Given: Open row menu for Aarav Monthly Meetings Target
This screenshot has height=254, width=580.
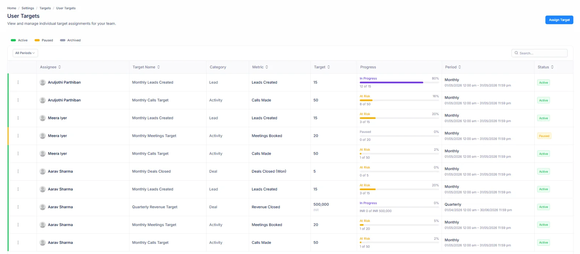Looking at the screenshot, I should [18, 225].
